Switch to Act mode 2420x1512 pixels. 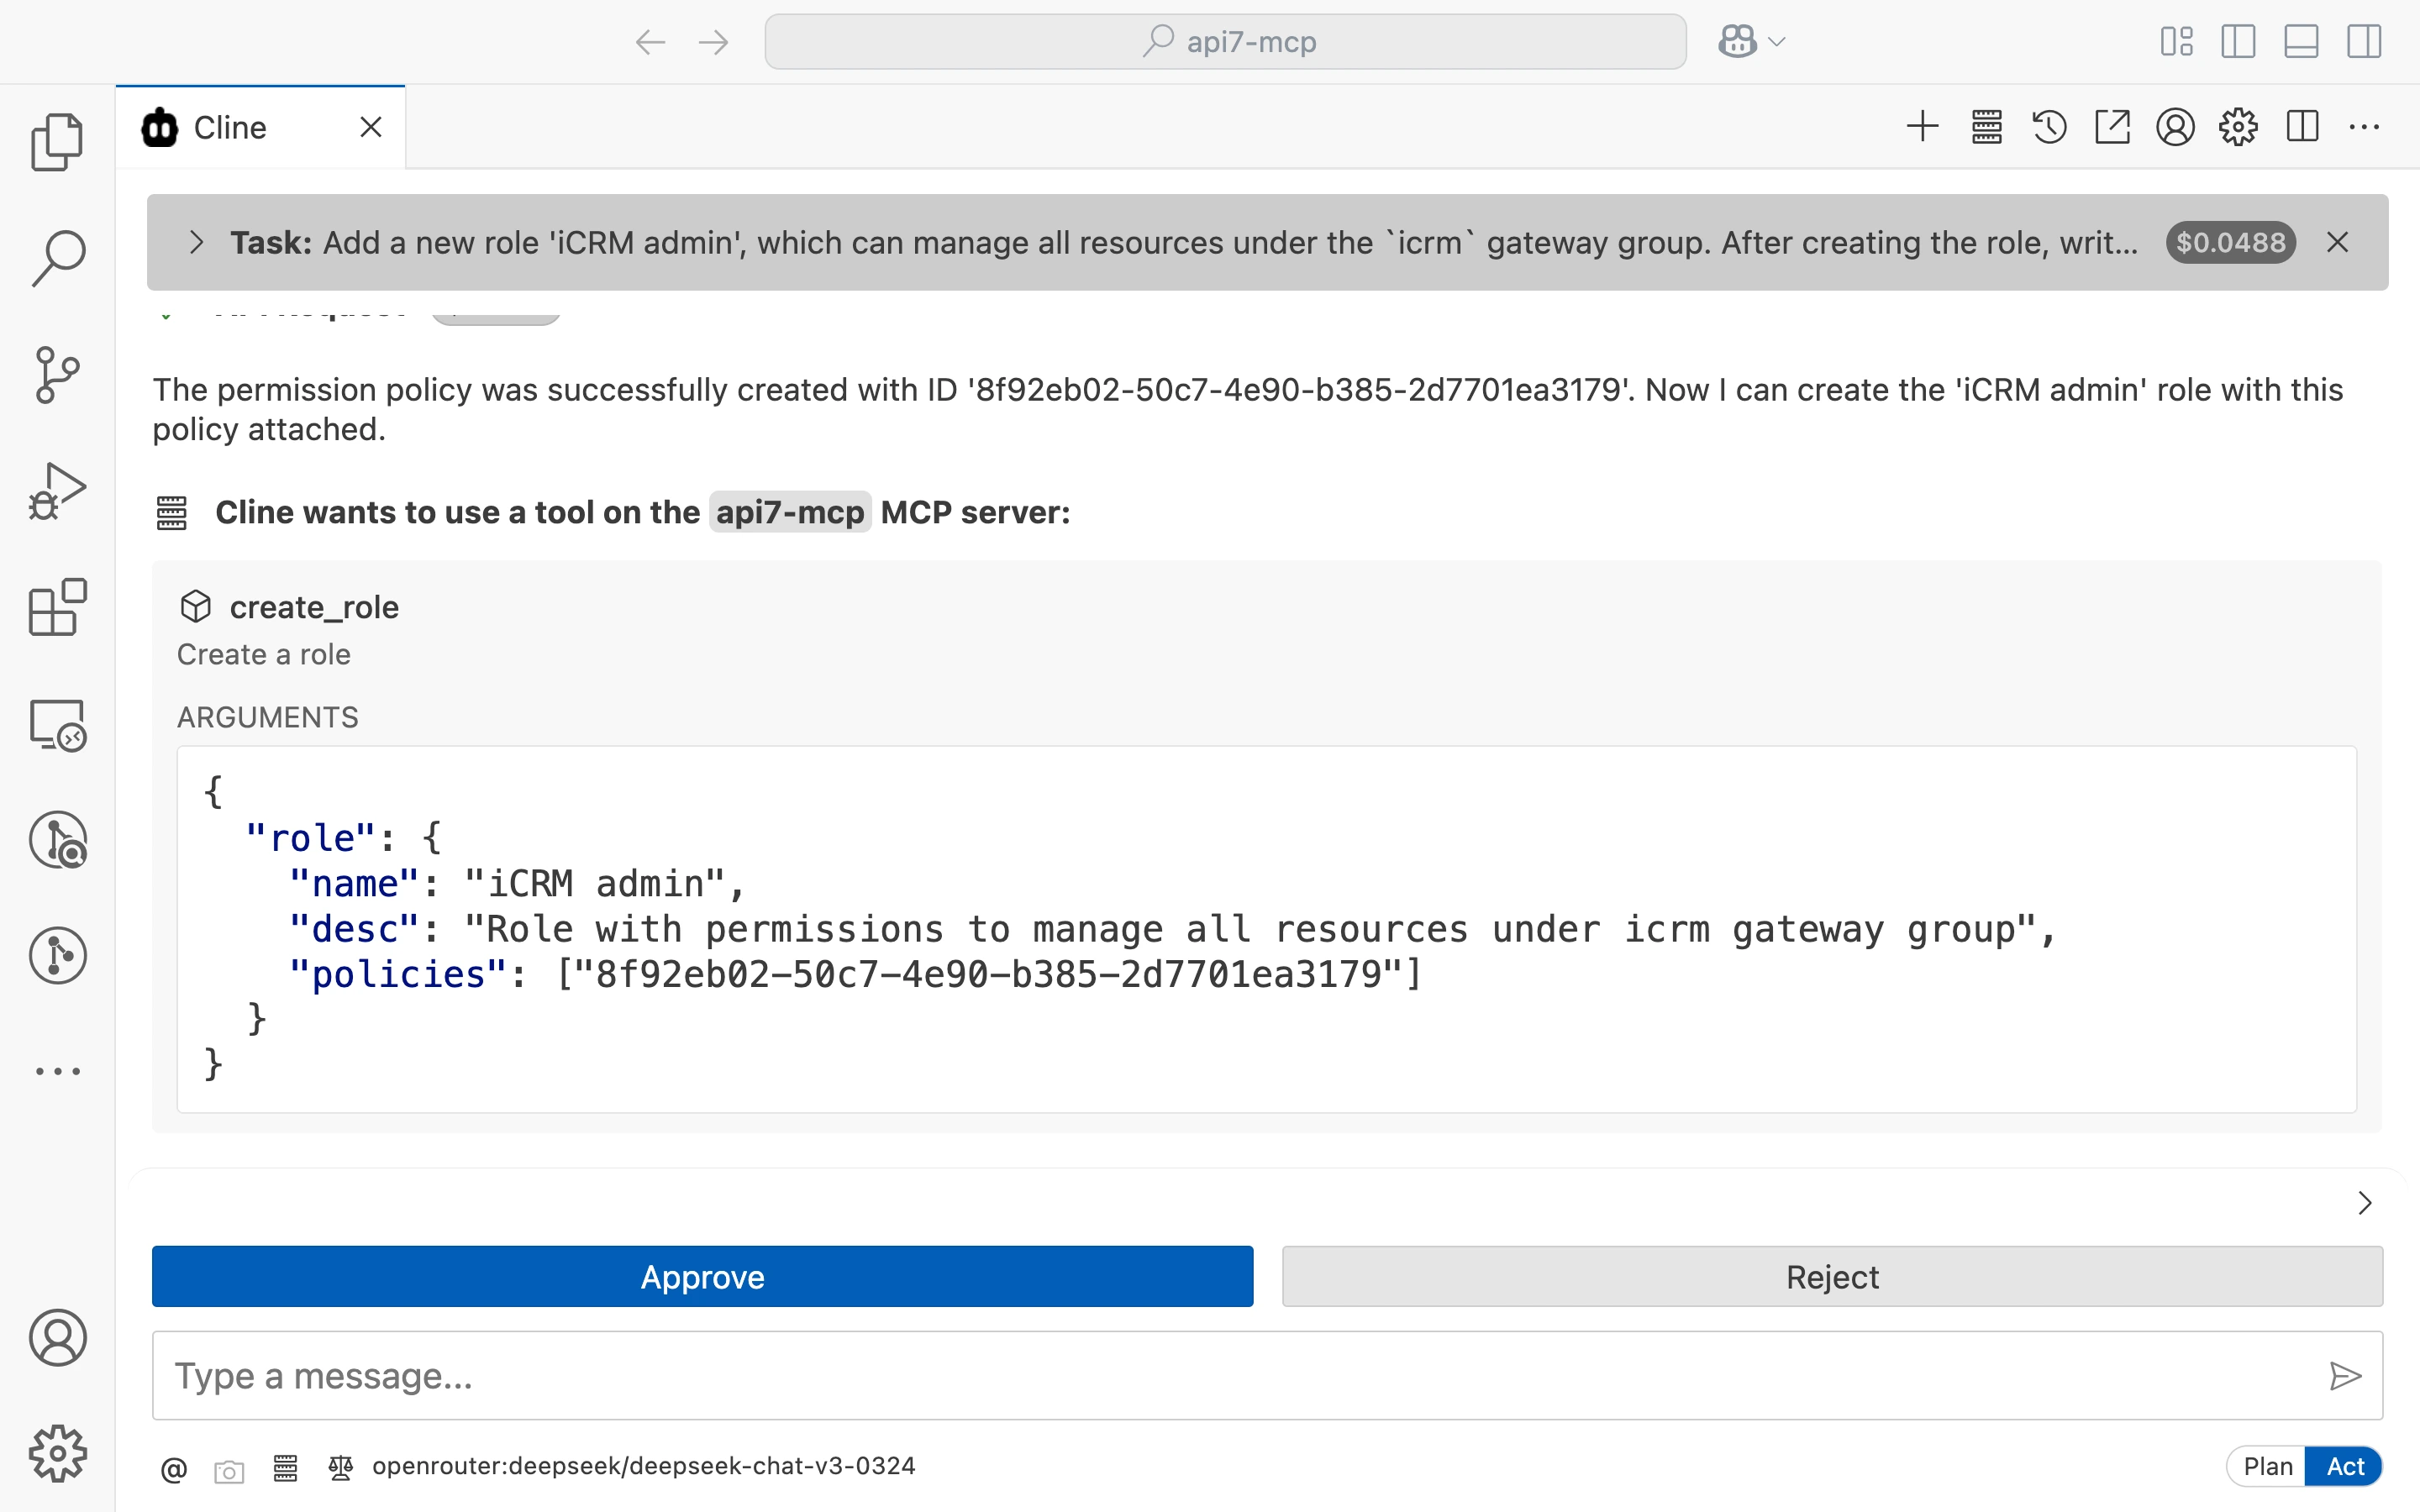click(x=2344, y=1466)
